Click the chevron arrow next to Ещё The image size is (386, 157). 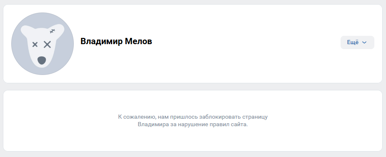[x=364, y=42]
